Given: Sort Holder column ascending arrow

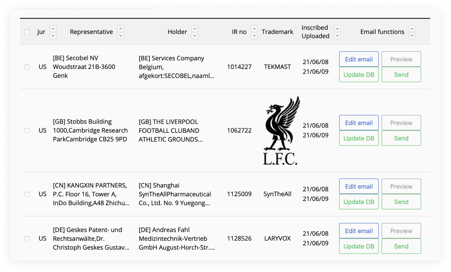Looking at the screenshot, I should [195, 28].
